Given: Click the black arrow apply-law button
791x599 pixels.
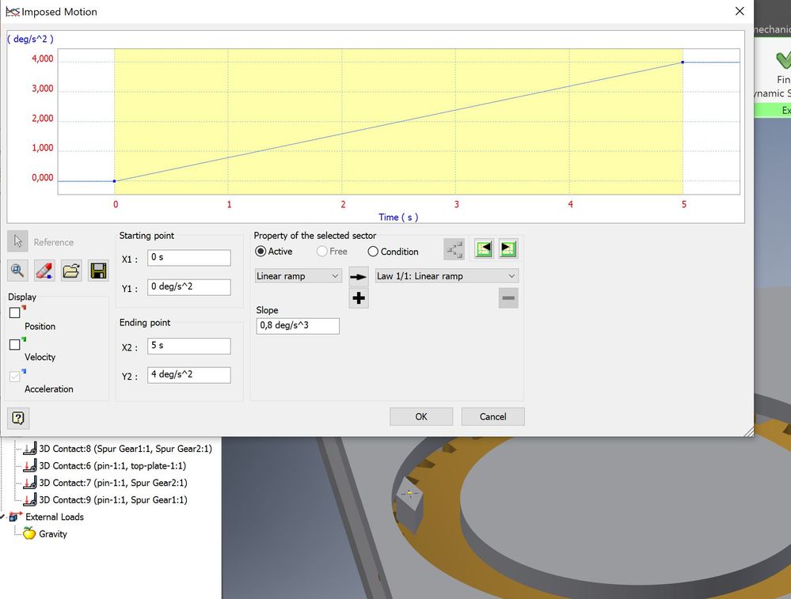Looking at the screenshot, I should pos(359,276).
